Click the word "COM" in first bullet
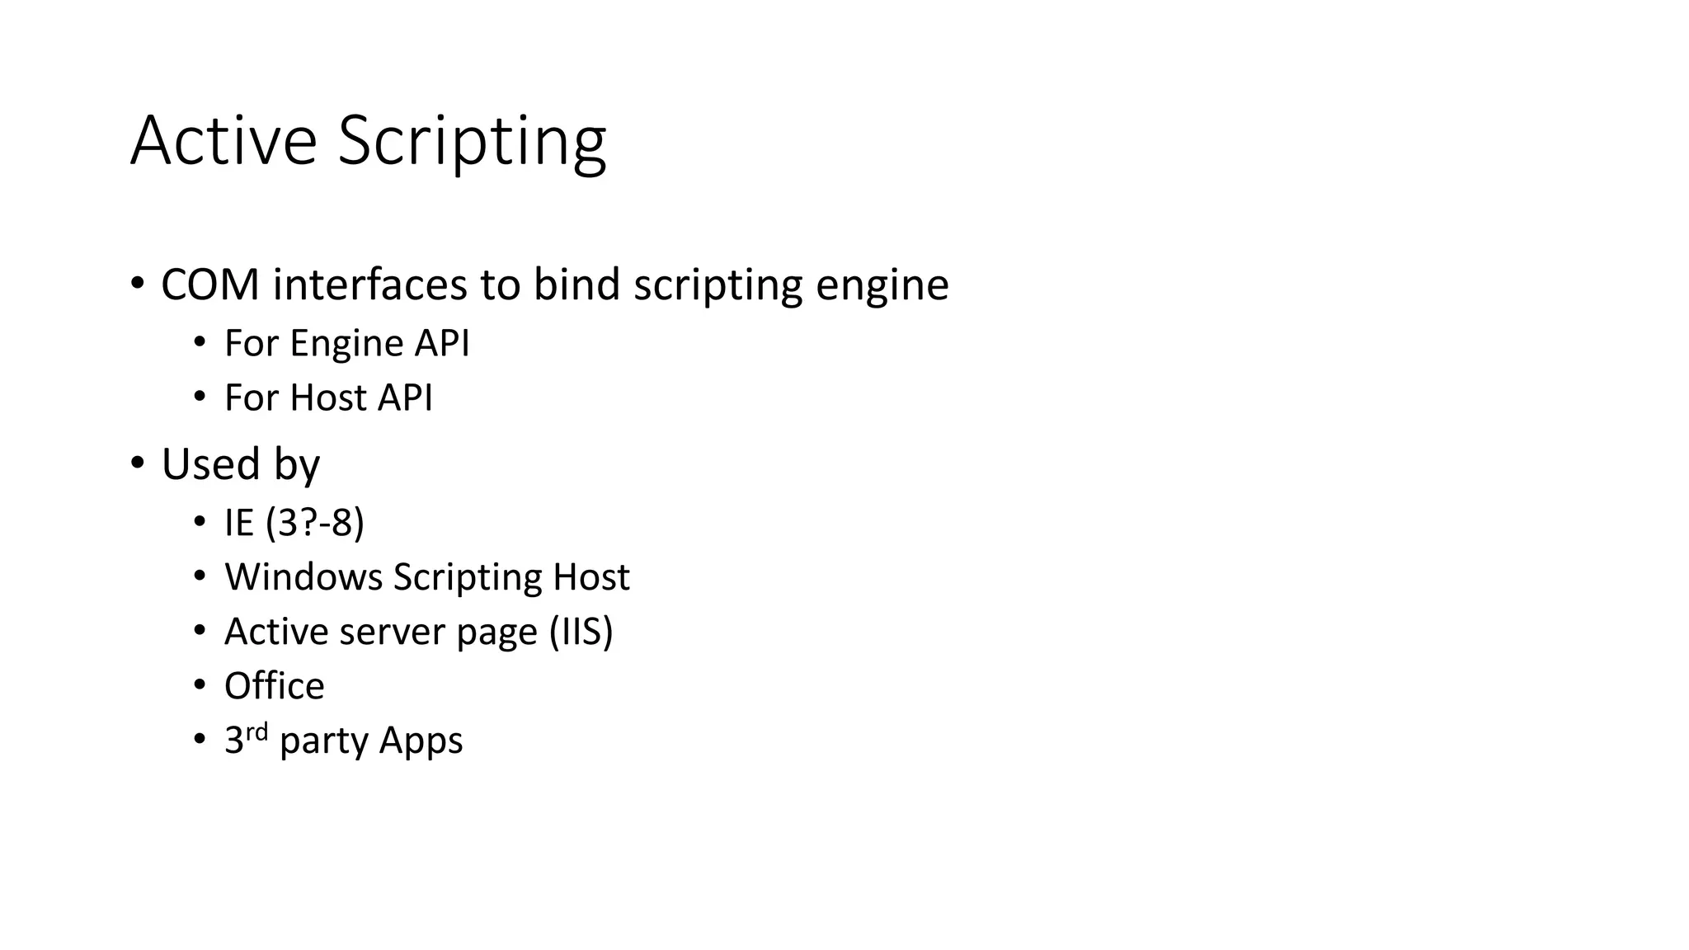The image size is (1689, 950). click(x=210, y=285)
